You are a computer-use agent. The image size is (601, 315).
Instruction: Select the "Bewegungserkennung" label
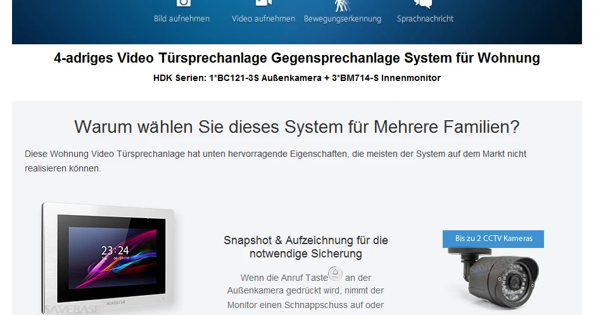(342, 19)
